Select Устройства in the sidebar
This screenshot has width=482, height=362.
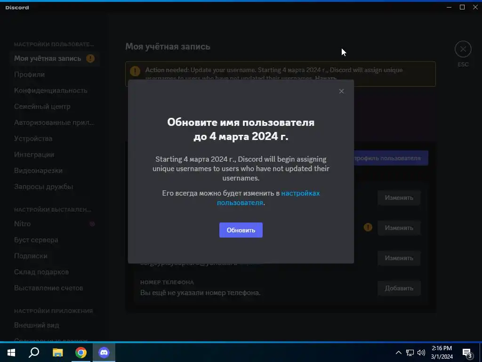33,139
